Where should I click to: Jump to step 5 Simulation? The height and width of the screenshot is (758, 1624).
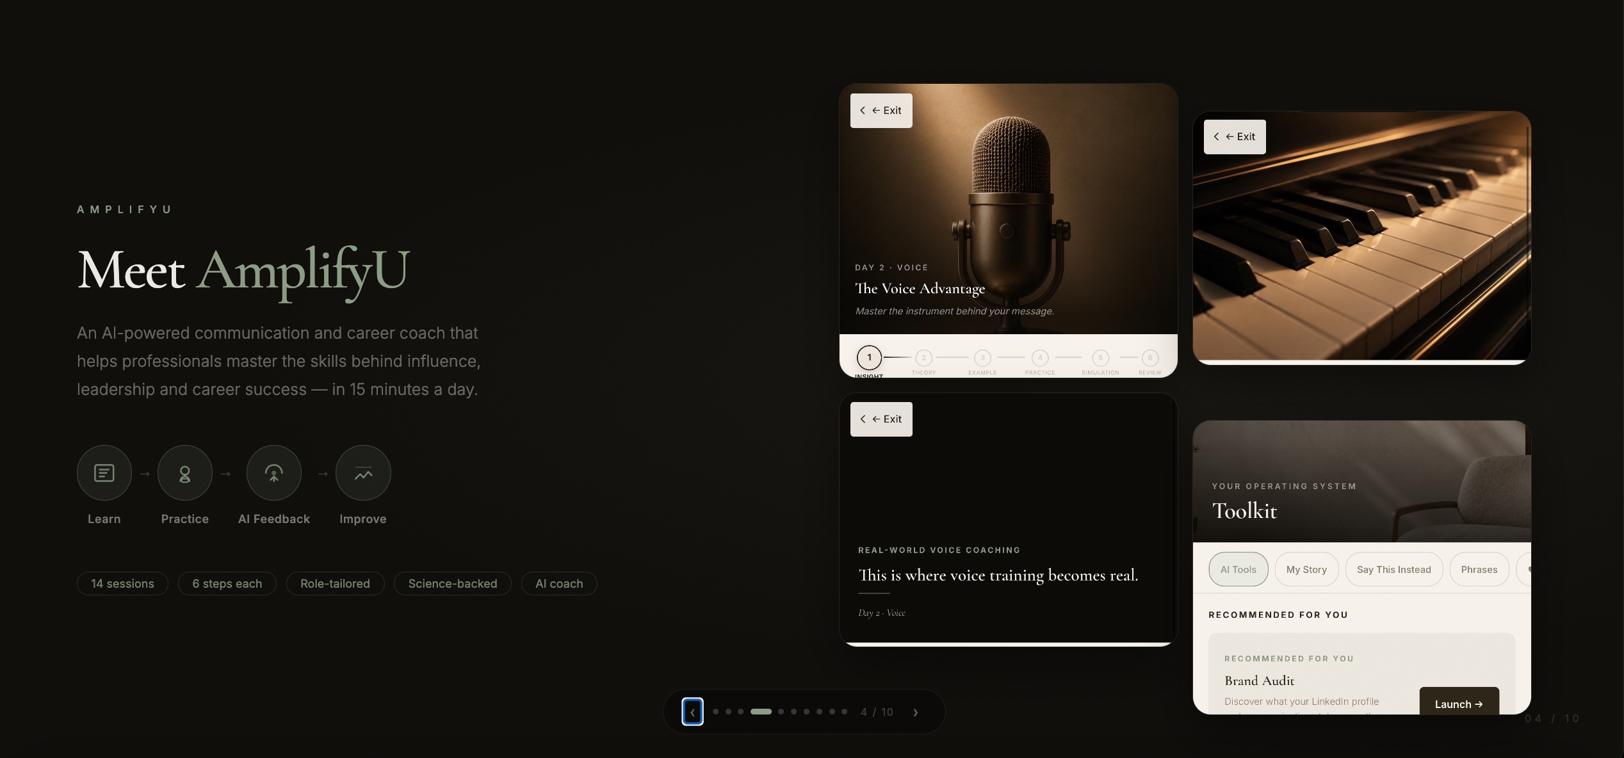pyautogui.click(x=1100, y=358)
